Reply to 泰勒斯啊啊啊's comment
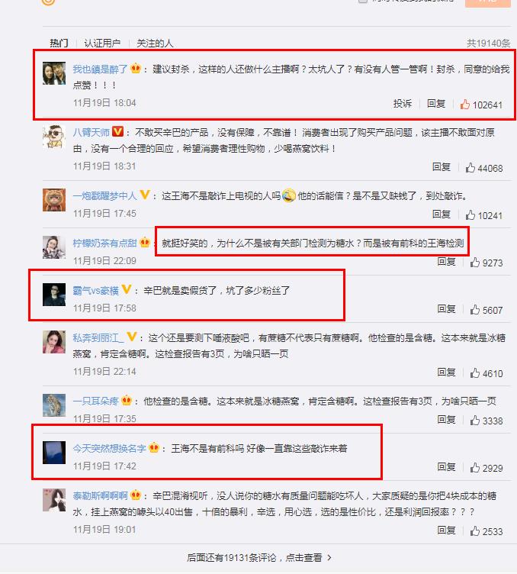Viewport: 517px width, 574px height. [446, 530]
